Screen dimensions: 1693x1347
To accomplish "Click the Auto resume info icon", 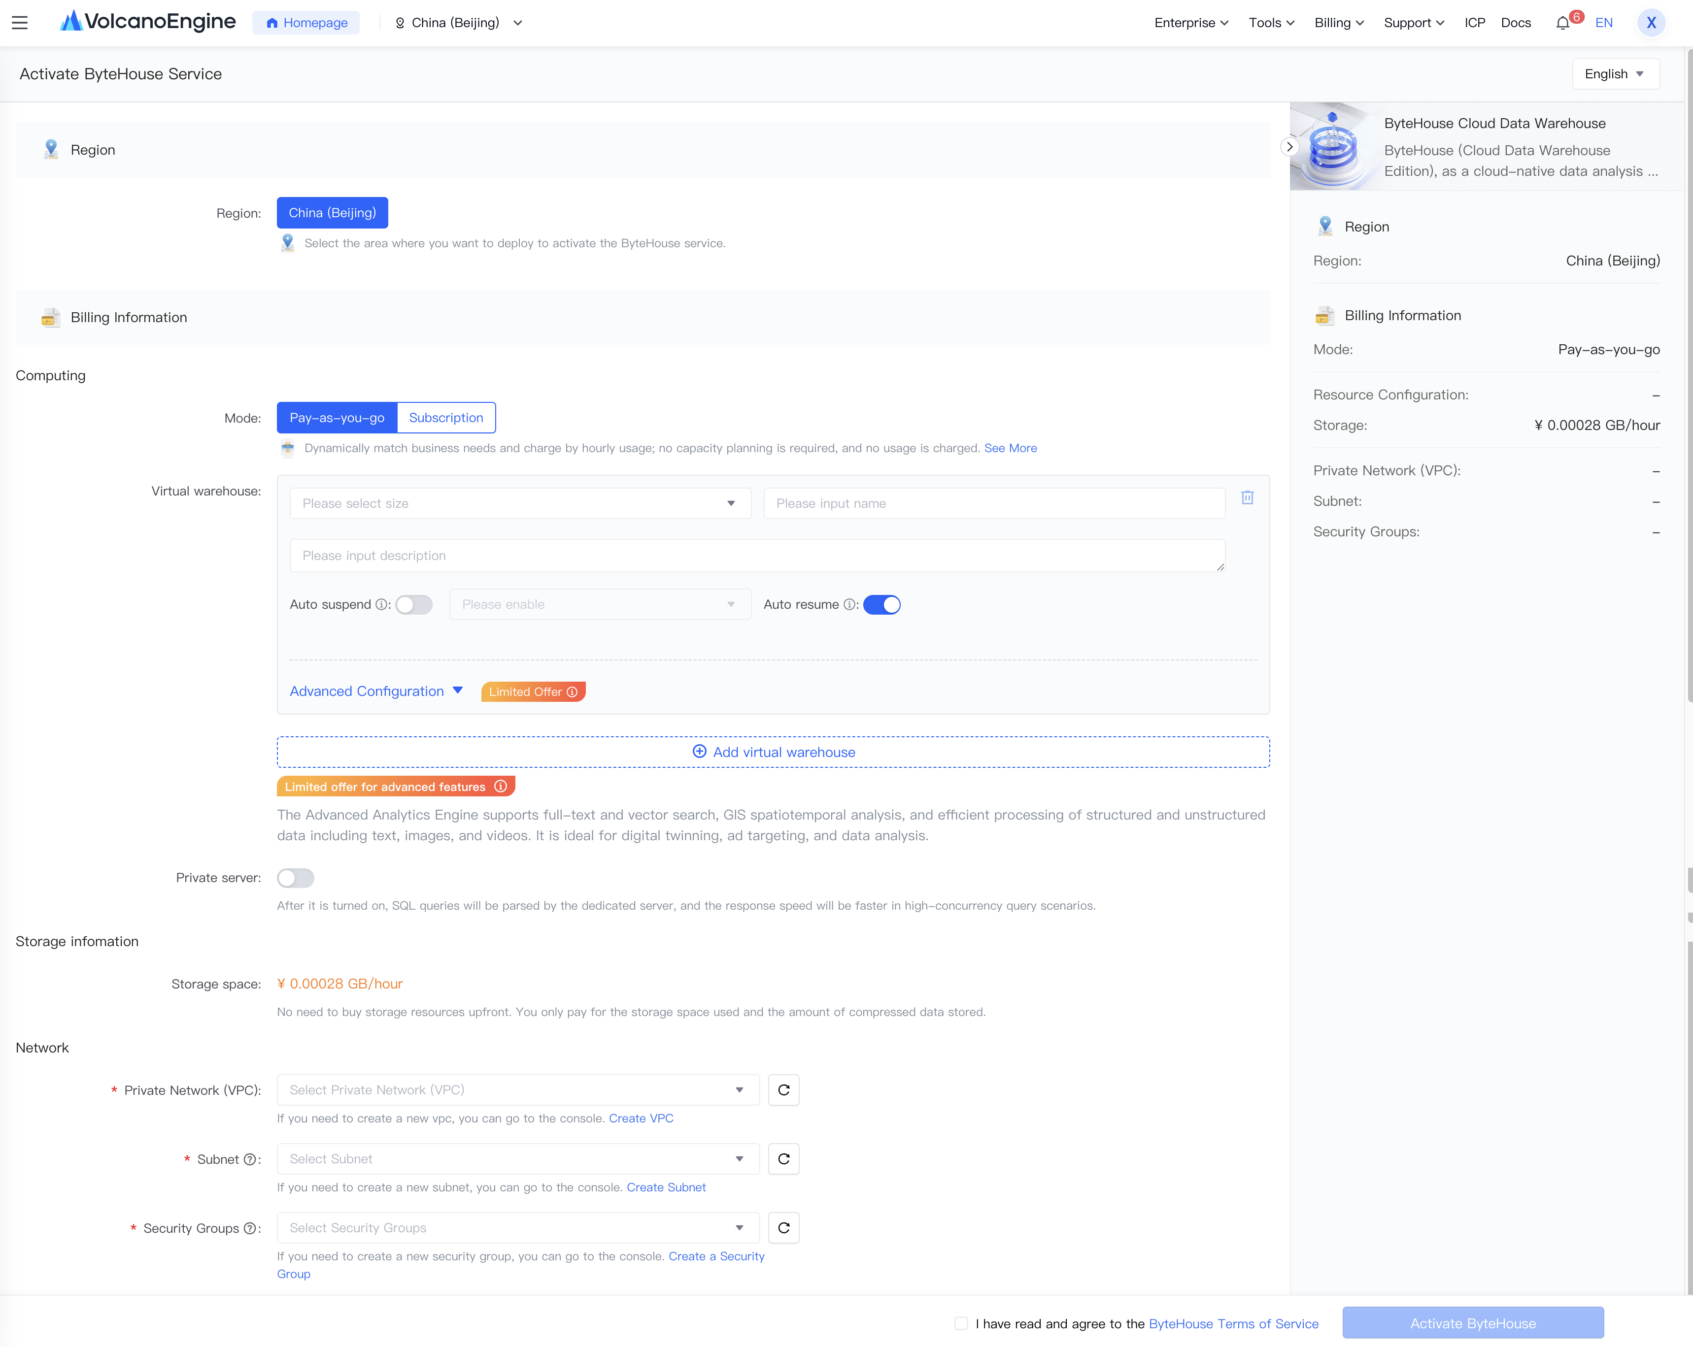I will pyautogui.click(x=849, y=604).
